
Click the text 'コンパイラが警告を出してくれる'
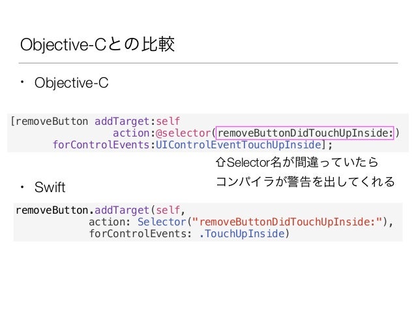[305, 182]
